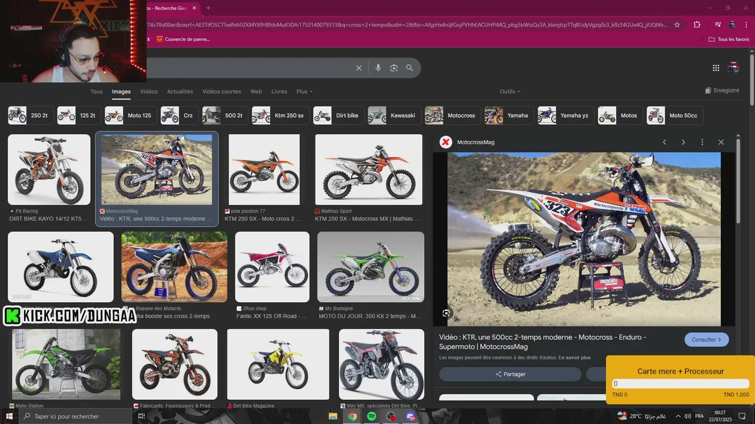Switch to the Livres tab

click(279, 91)
